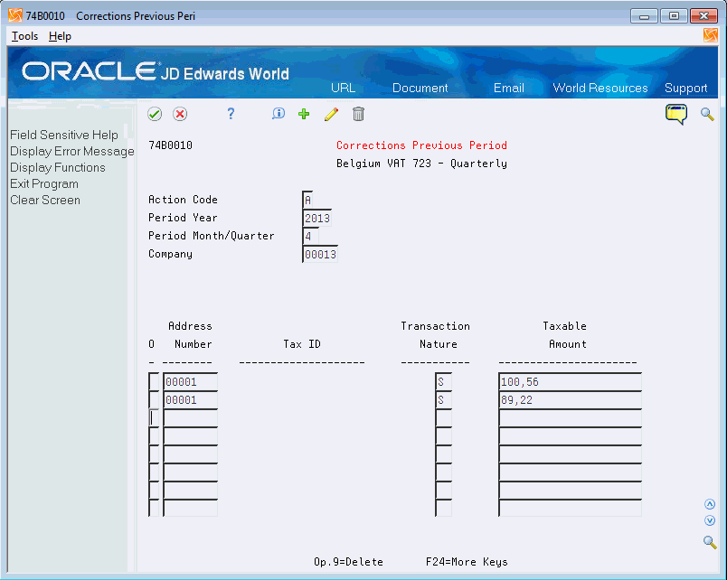This screenshot has width=727, height=580.
Task: Open the Support link
Action: point(685,88)
